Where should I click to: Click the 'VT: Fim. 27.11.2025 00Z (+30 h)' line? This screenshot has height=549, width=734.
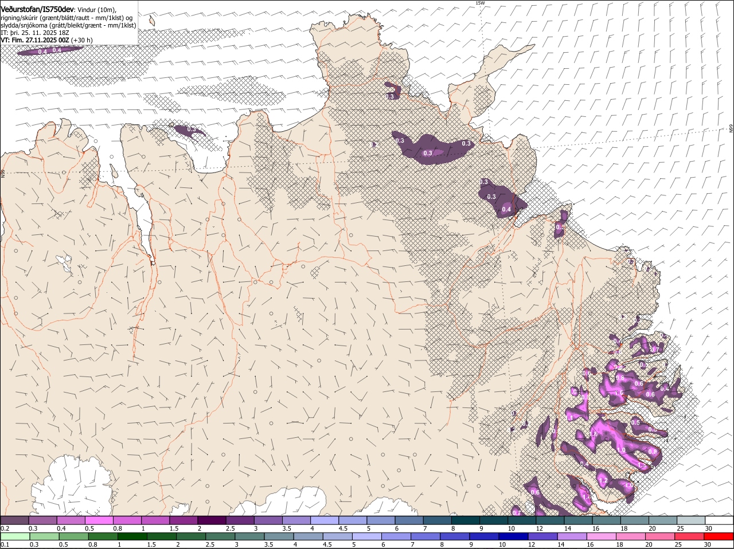point(46,40)
